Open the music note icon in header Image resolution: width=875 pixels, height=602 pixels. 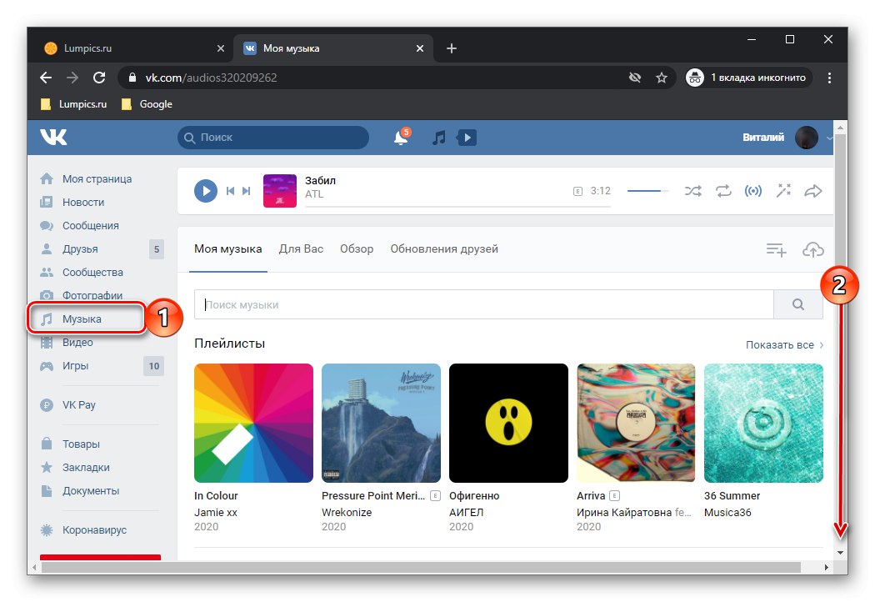[x=439, y=138]
